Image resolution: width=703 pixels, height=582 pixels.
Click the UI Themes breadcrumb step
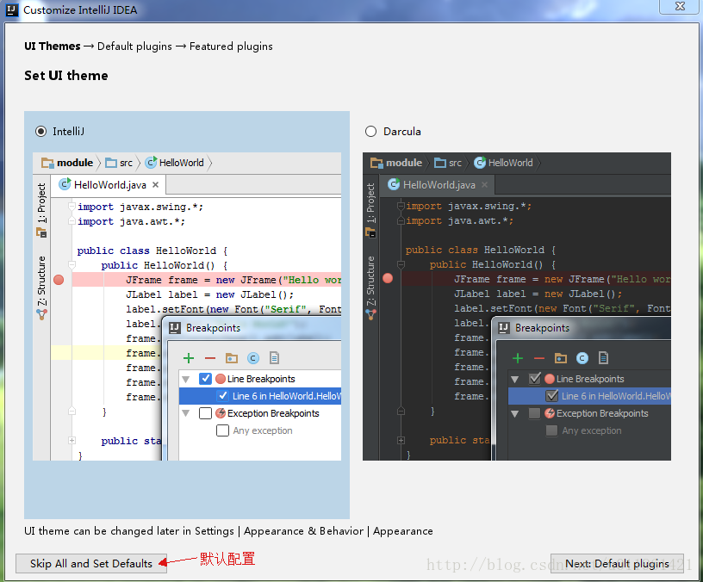[53, 46]
